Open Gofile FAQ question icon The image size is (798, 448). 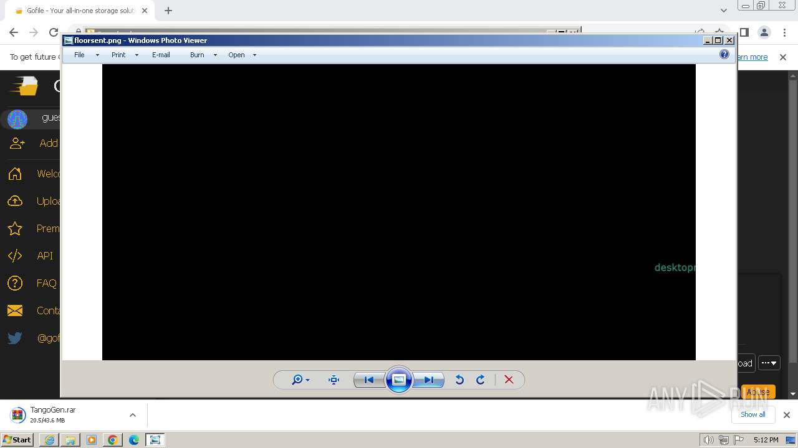15,283
